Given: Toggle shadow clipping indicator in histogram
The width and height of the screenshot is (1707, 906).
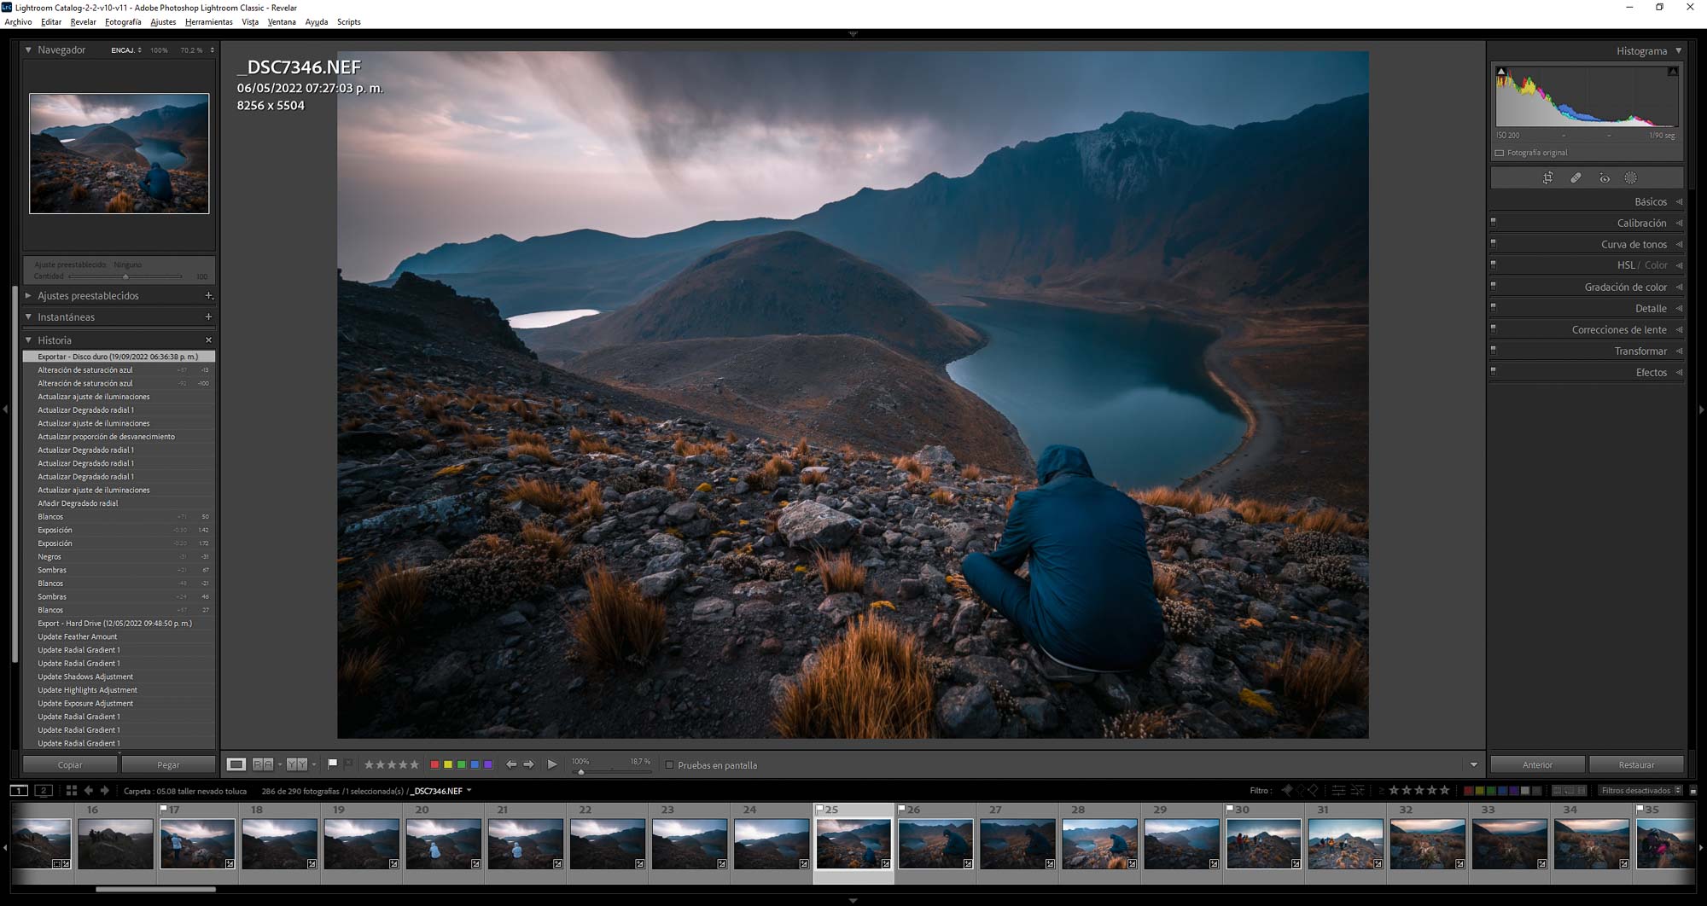Looking at the screenshot, I should (x=1501, y=72).
